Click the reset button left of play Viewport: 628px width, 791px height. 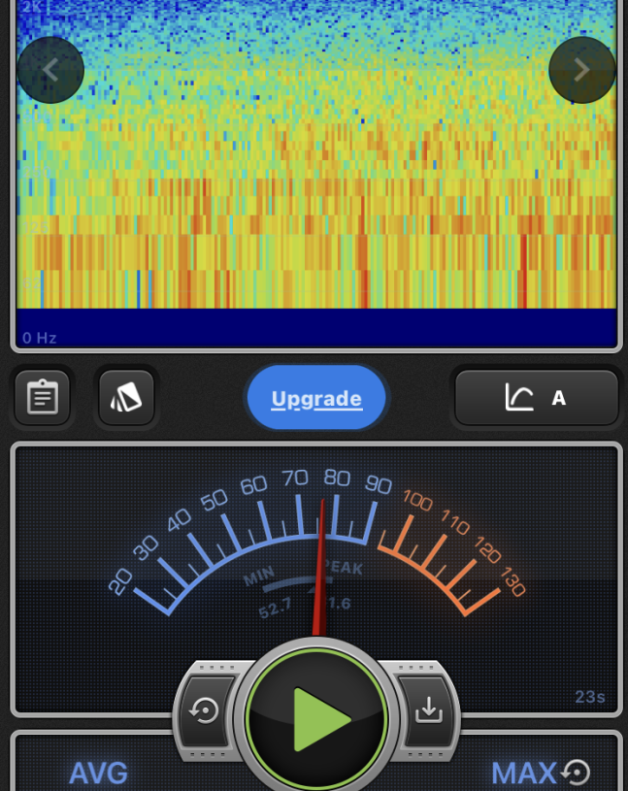205,711
